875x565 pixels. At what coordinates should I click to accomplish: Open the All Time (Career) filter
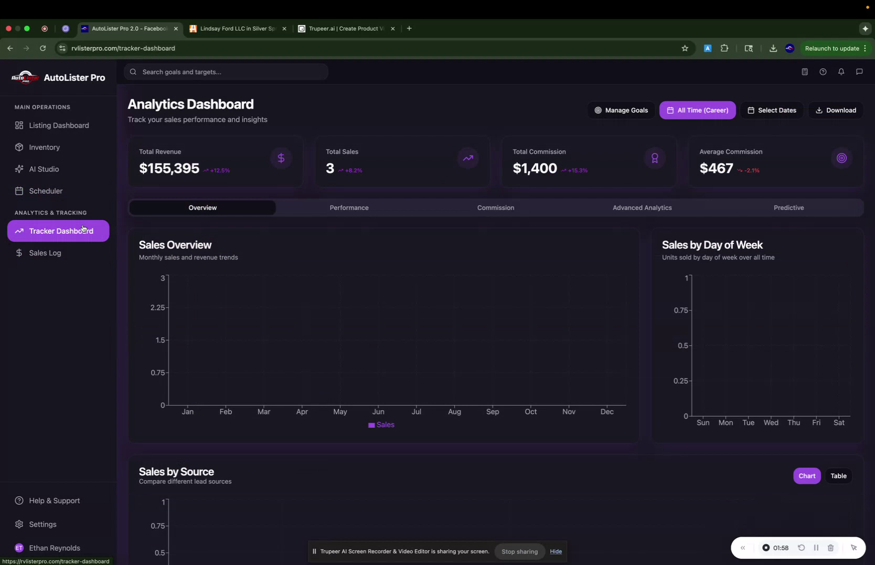pos(697,110)
